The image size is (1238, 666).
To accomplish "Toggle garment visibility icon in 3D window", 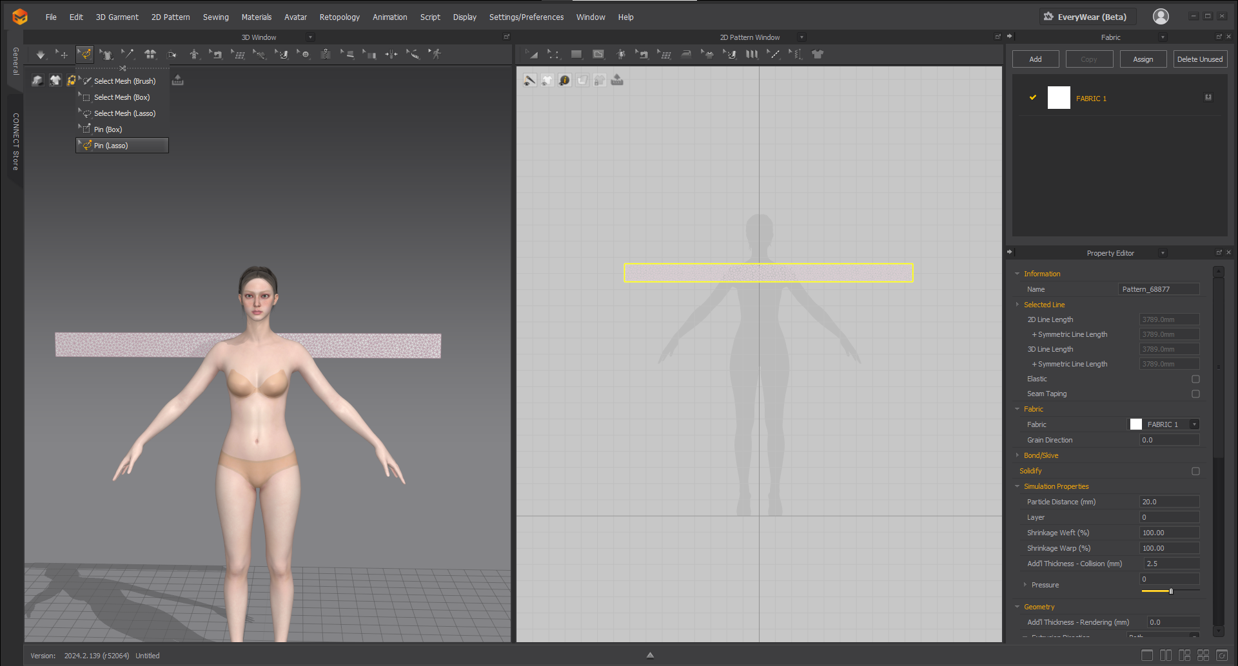I will (x=55, y=81).
